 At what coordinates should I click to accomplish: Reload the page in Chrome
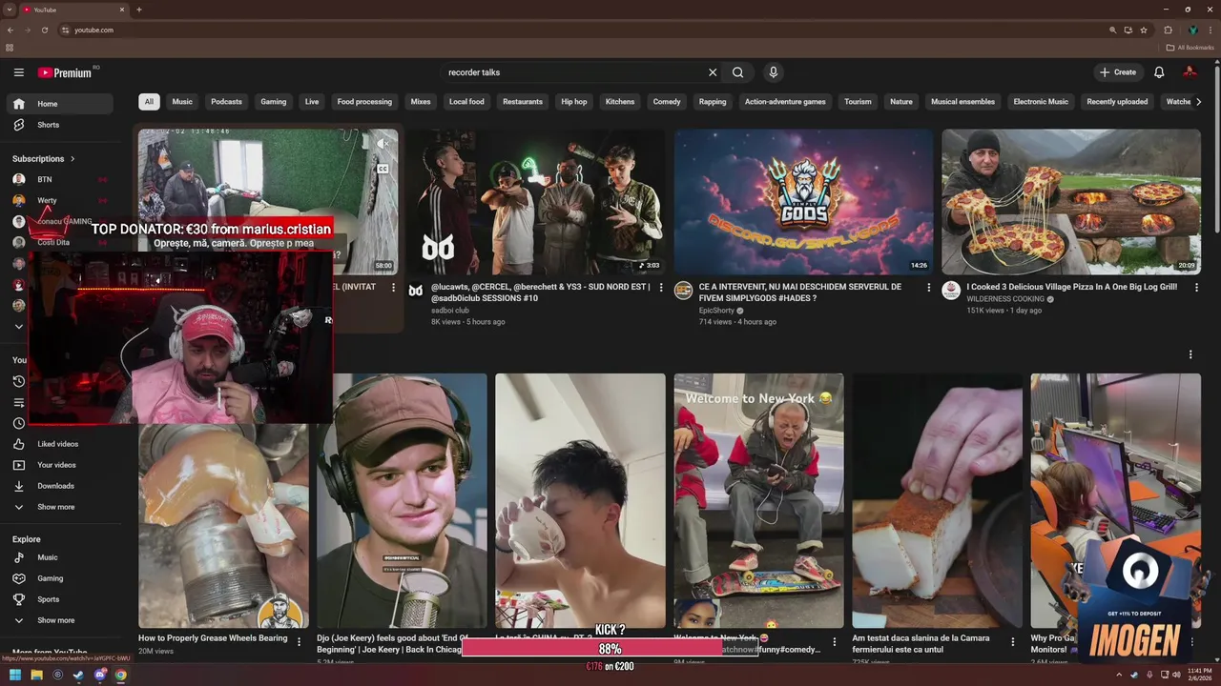tap(44, 30)
